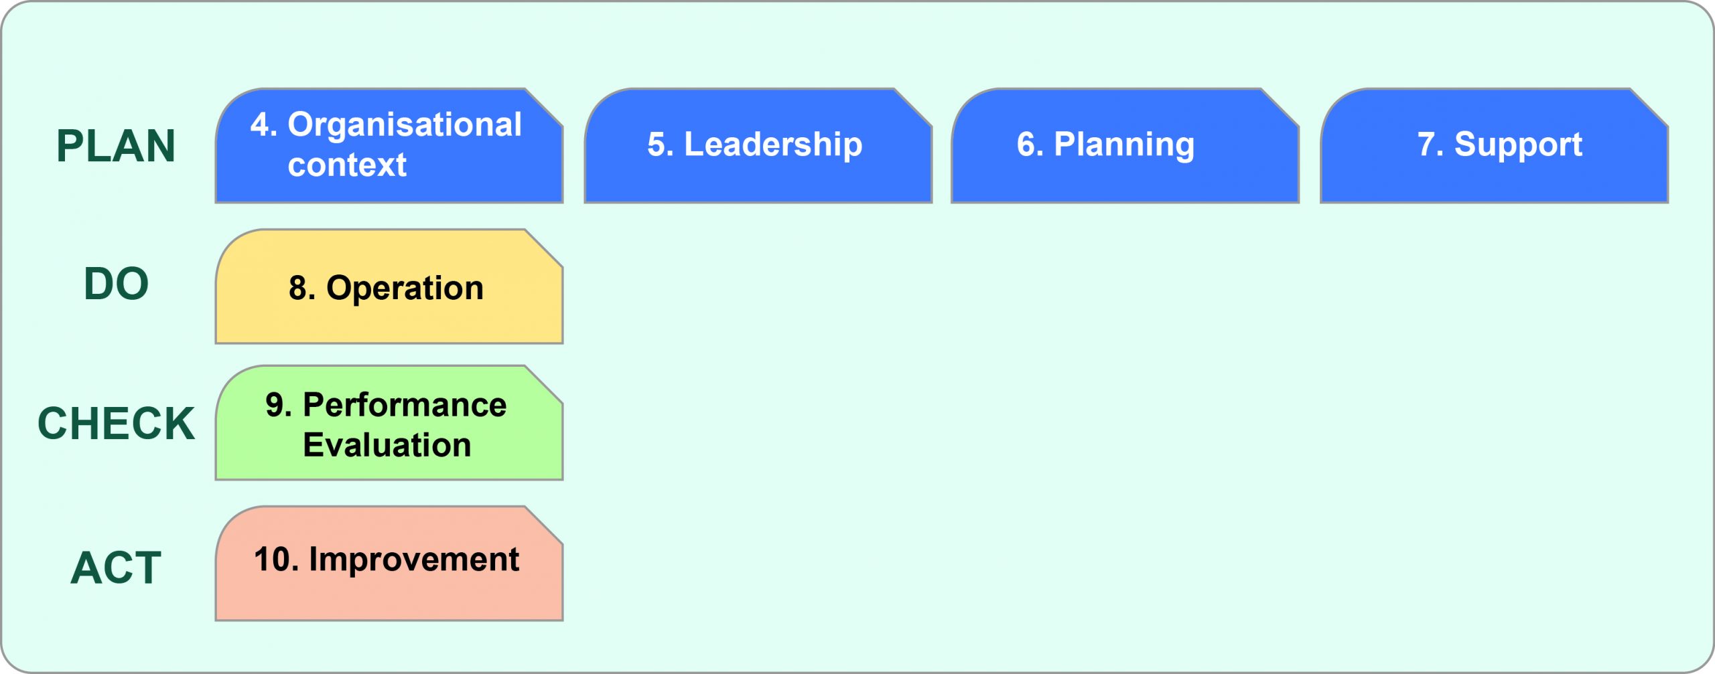Click the word "Organisational" in the first box
The width and height of the screenshot is (1715, 674).
405,124
